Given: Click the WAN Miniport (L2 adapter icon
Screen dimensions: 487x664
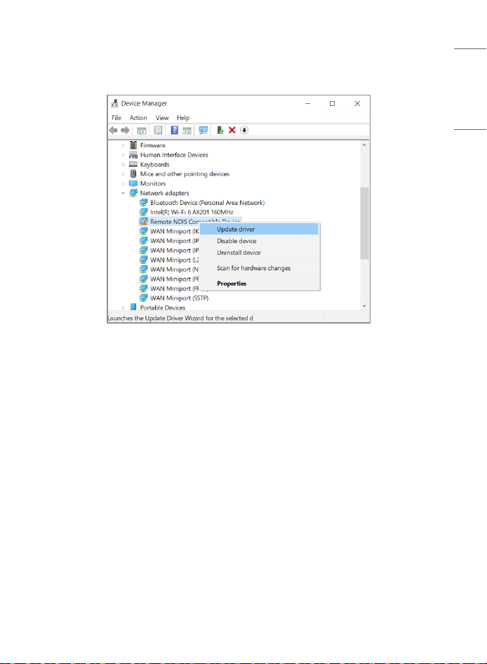Looking at the screenshot, I should click(144, 260).
